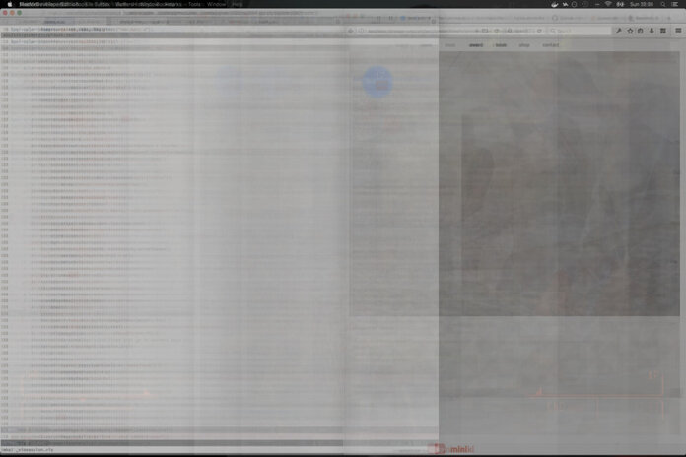Open the Tools menu in the menu bar
This screenshot has height=457, width=686.
click(194, 4)
